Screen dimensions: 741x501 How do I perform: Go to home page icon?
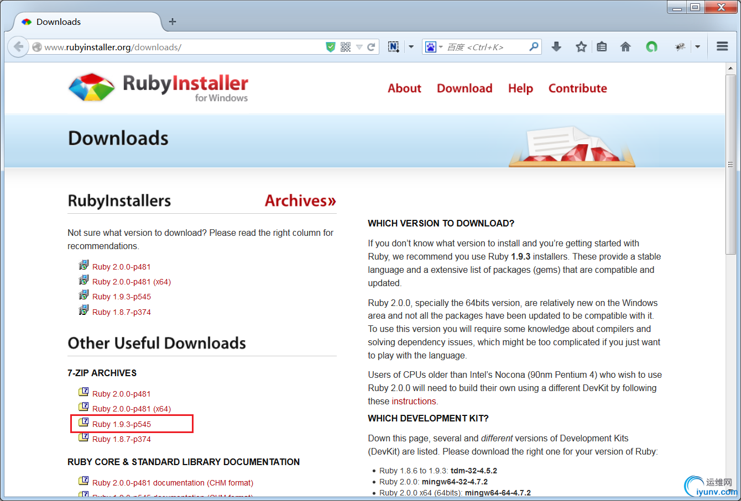(625, 47)
